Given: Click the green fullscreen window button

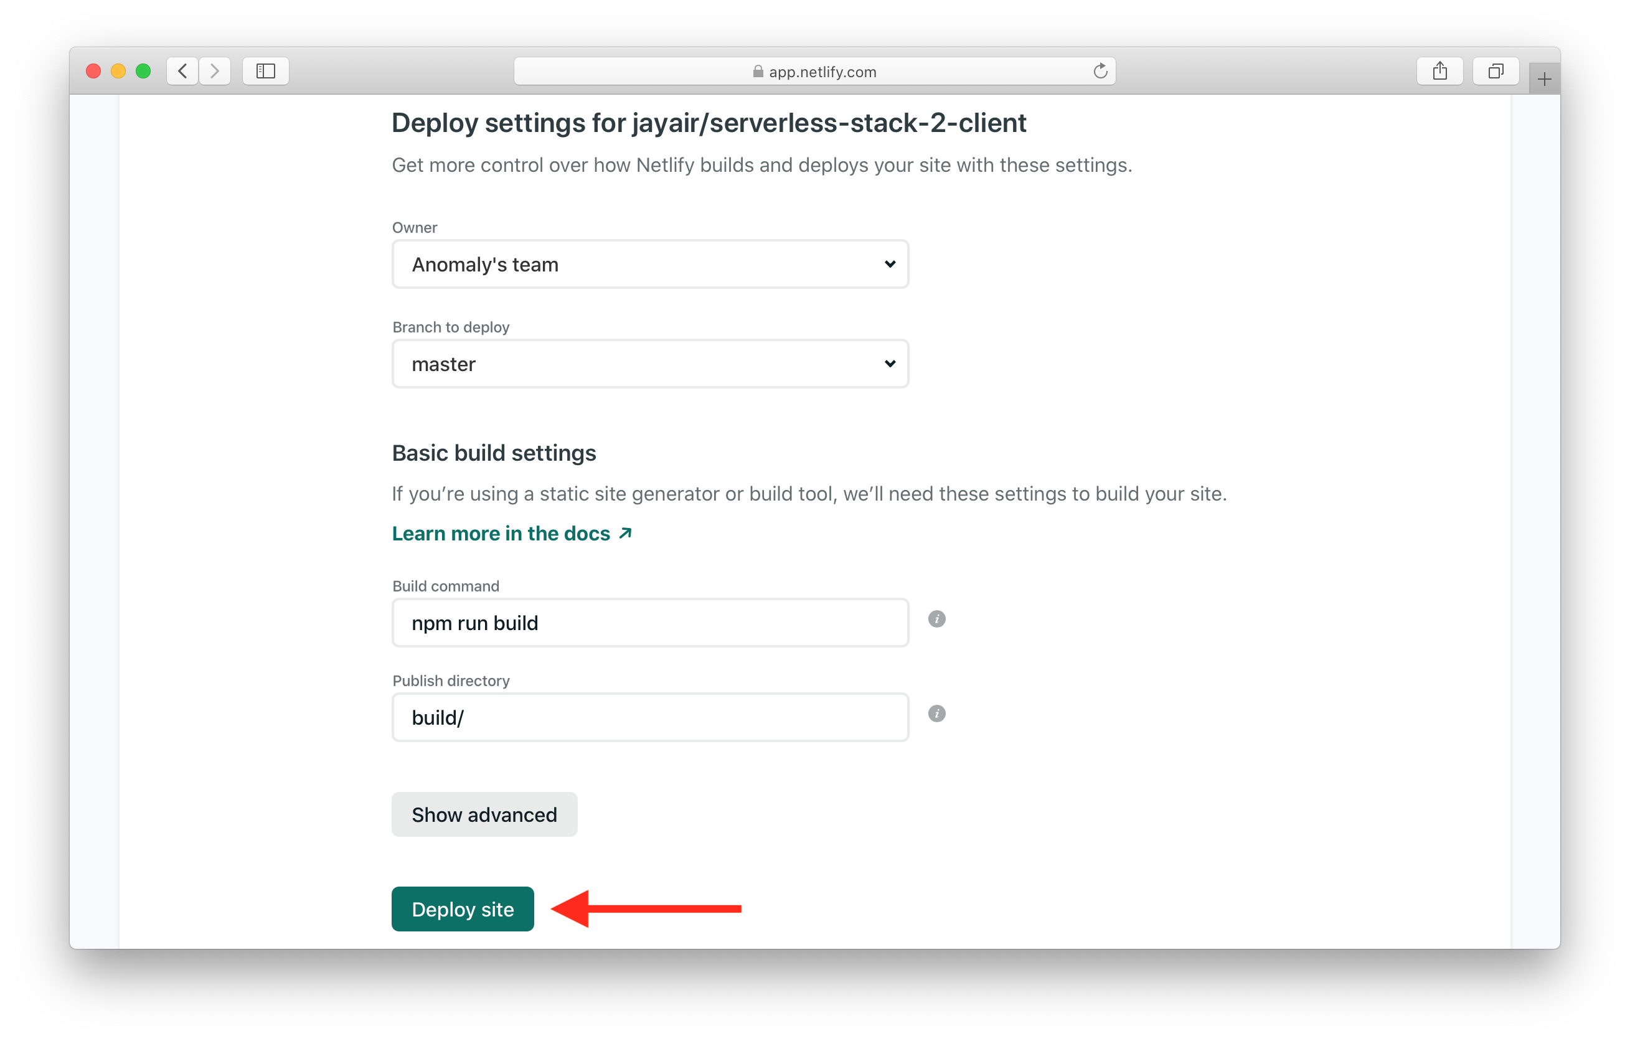Looking at the screenshot, I should [x=143, y=71].
